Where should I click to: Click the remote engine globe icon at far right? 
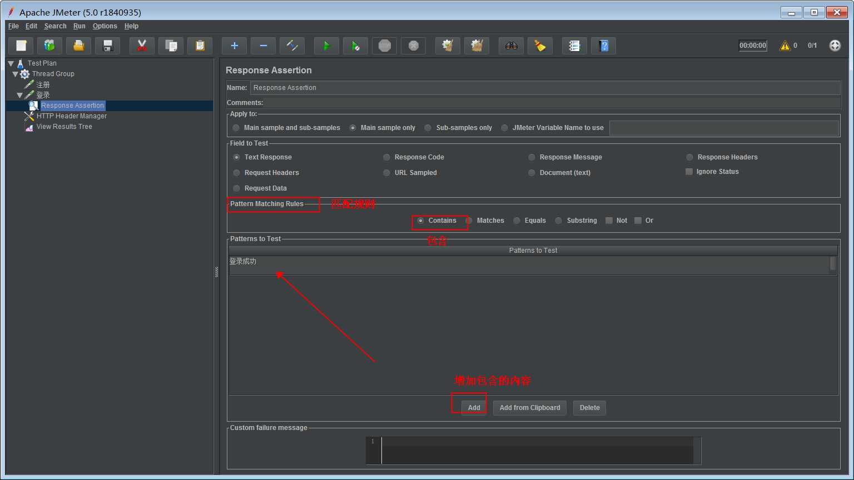click(835, 46)
